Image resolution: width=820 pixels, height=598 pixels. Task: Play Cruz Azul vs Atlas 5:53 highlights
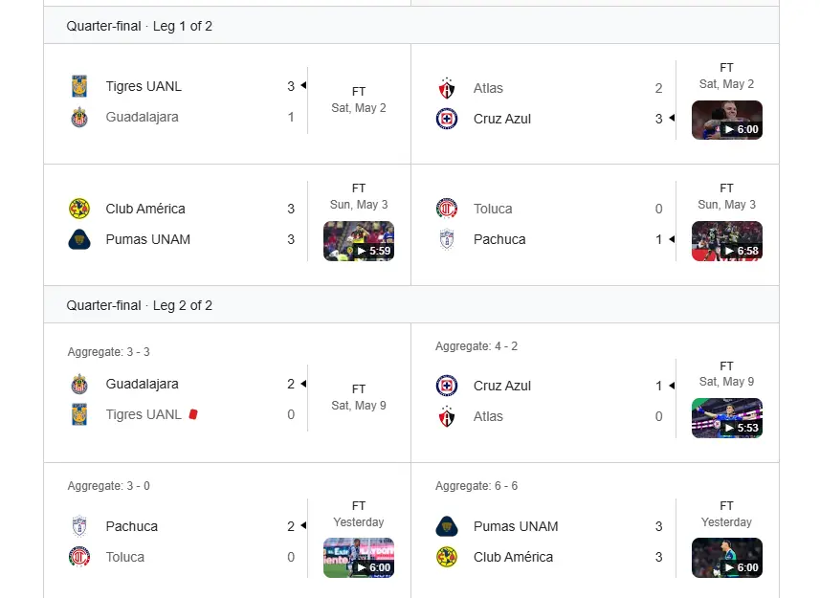click(727, 418)
